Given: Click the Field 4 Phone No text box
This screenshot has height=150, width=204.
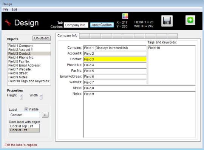Looking at the screenshot, I should point(115,65).
